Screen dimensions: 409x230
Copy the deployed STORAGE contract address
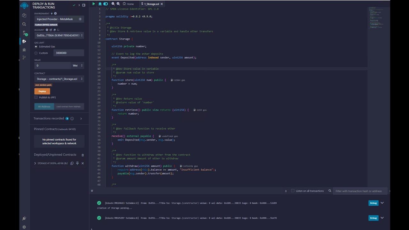72,163
